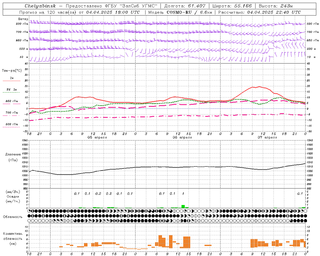Click the '700 гПа' temperature legend entry
This screenshot has height=256, width=320.
pos(12,113)
